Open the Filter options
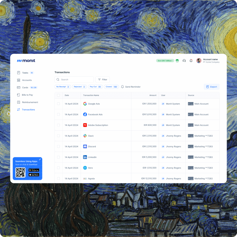Viewport: 237px width, 237px height. [102, 80]
